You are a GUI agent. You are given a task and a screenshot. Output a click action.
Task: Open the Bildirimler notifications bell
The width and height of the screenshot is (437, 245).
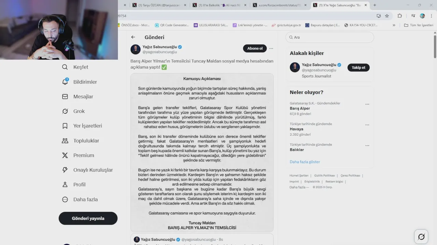(x=65, y=82)
